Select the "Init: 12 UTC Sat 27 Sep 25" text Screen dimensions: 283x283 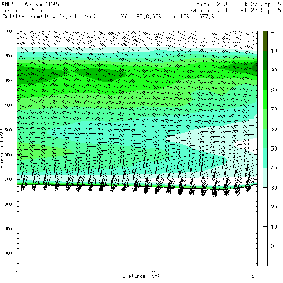[237, 4]
